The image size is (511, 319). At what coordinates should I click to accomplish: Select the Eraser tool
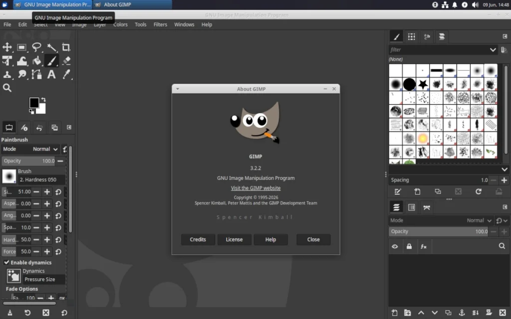click(x=66, y=61)
